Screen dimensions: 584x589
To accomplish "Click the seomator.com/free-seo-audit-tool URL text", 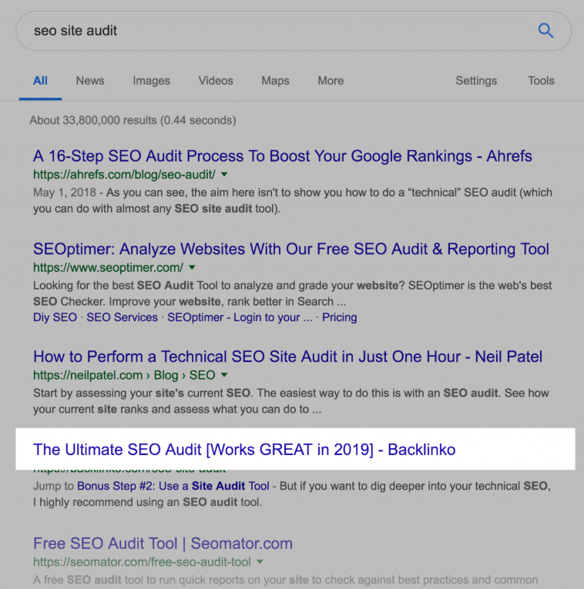I will (142, 562).
